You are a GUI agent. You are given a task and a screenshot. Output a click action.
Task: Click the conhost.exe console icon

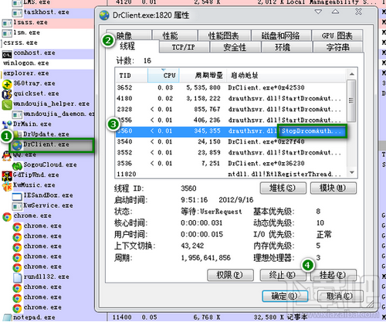(7, 54)
